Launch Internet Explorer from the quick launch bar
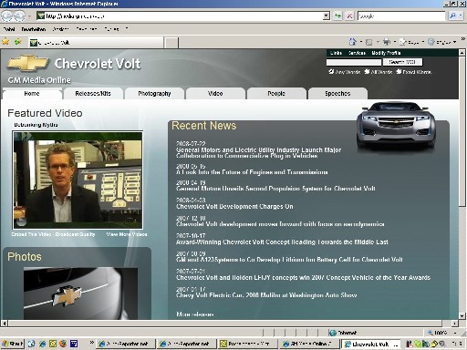This screenshot has height=350, width=467. [x=42, y=344]
